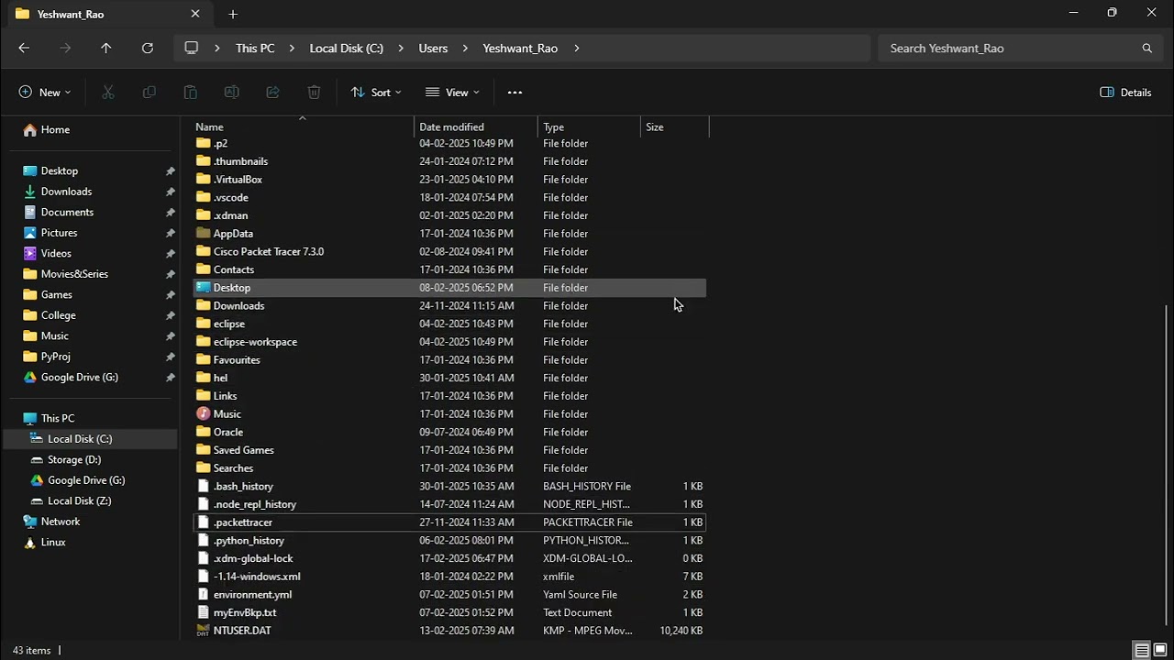Add a new tab

click(x=233, y=15)
